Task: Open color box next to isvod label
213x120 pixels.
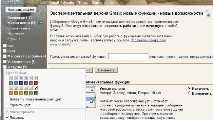Action: tap(5, 51)
